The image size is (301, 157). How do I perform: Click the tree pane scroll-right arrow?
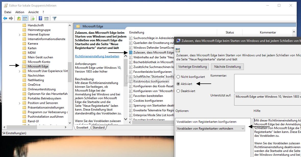click(66, 127)
